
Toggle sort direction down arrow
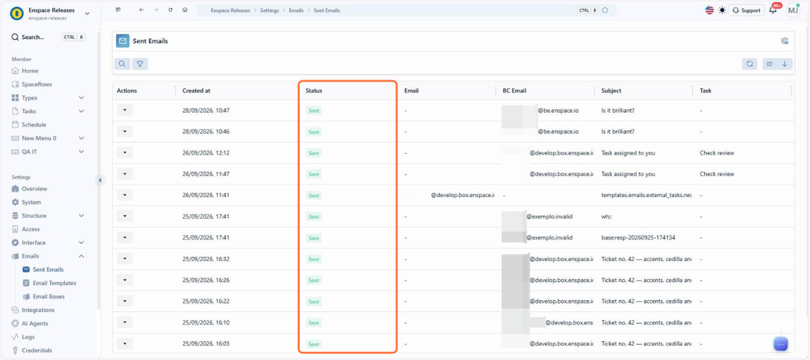(784, 64)
